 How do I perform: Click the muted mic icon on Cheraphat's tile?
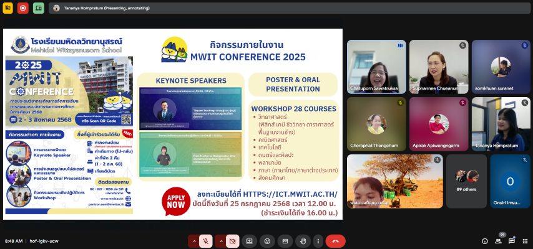tap(400, 103)
